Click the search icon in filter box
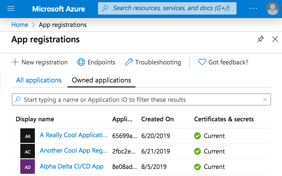The image size is (282, 176). tap(18, 99)
